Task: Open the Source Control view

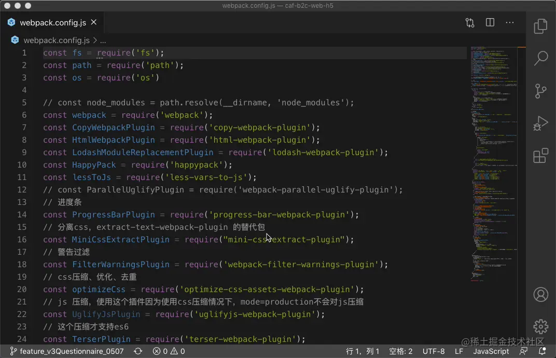Action: point(540,91)
